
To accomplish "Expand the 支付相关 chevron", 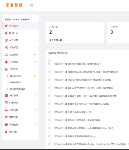I will pyautogui.click(x=35, y=55).
